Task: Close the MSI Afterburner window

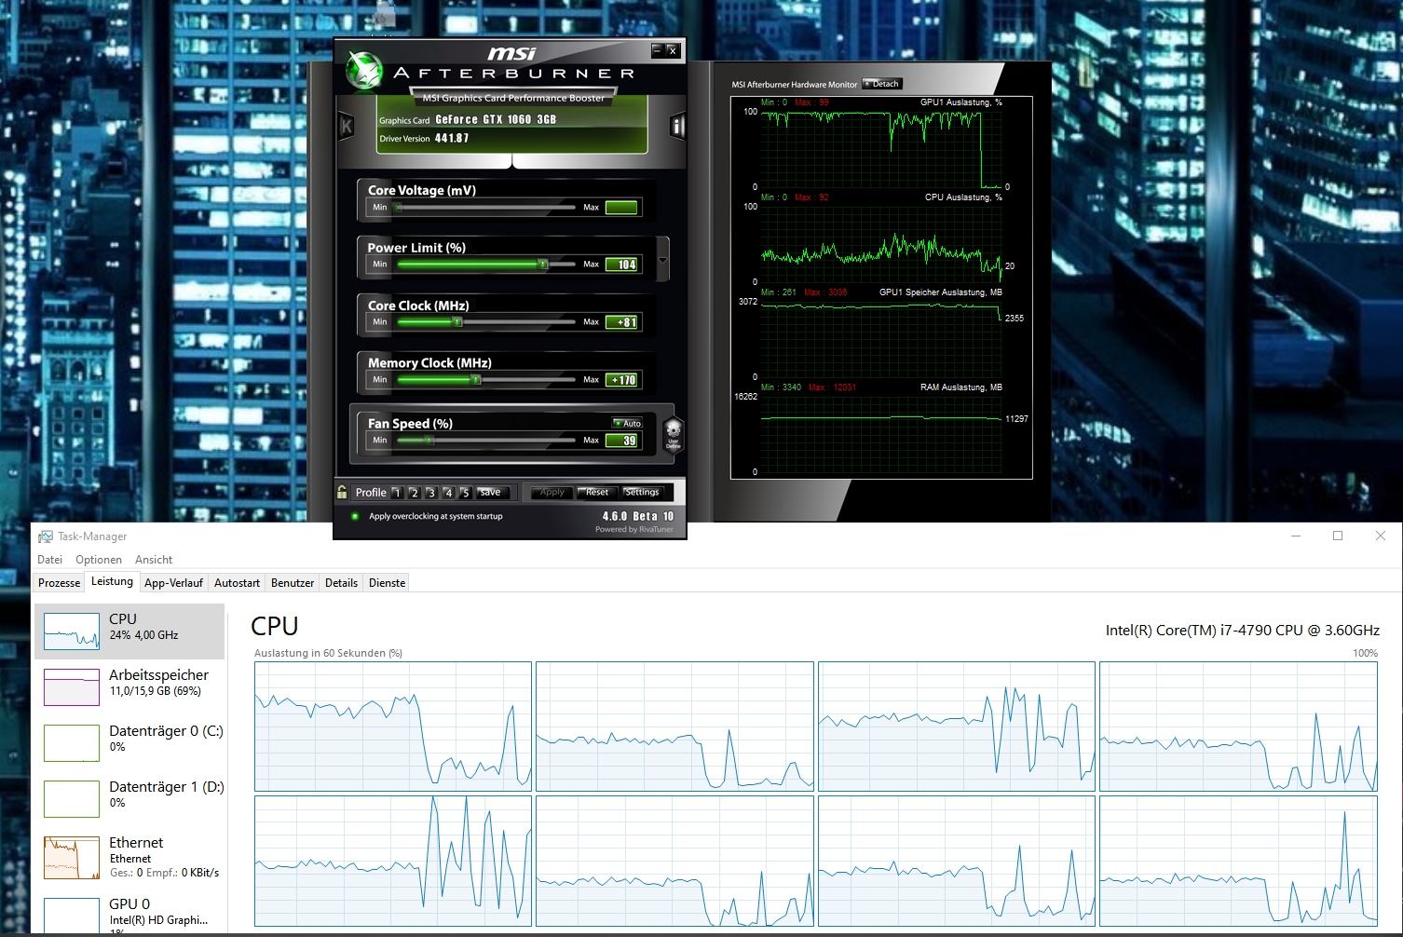Action: pos(673,50)
